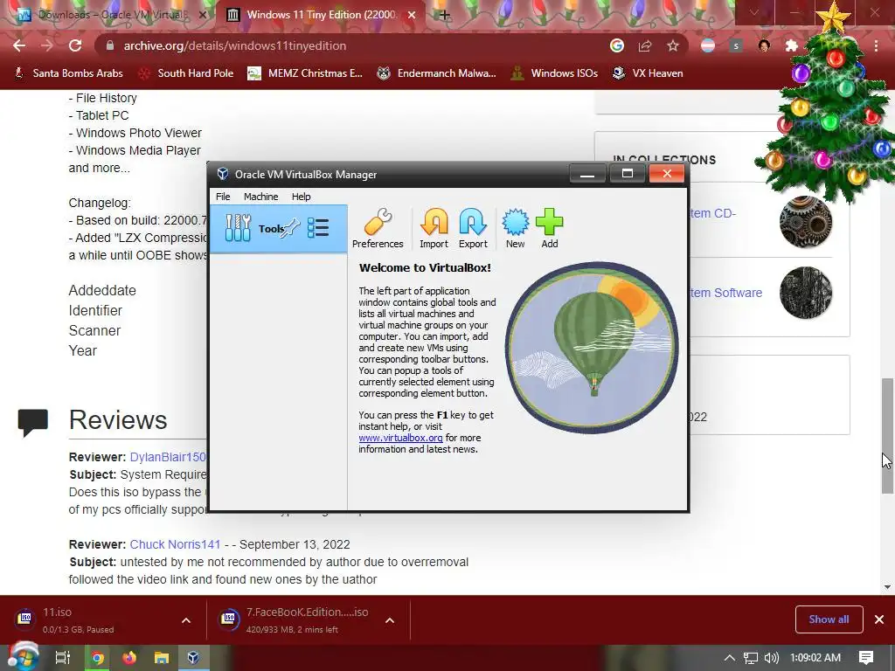
Task: Open VX Heaven bookmark
Action: tap(648, 73)
